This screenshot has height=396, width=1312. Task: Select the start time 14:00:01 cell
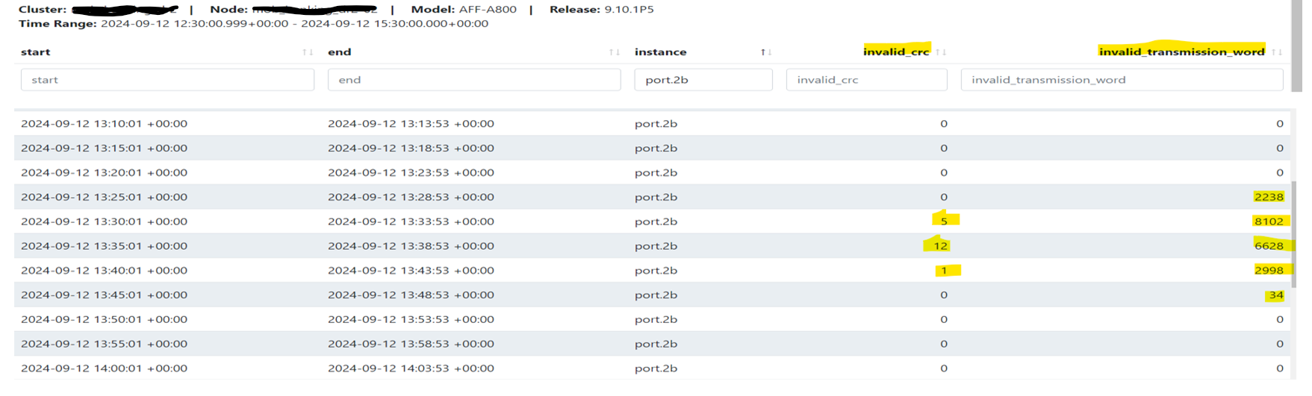tap(104, 368)
